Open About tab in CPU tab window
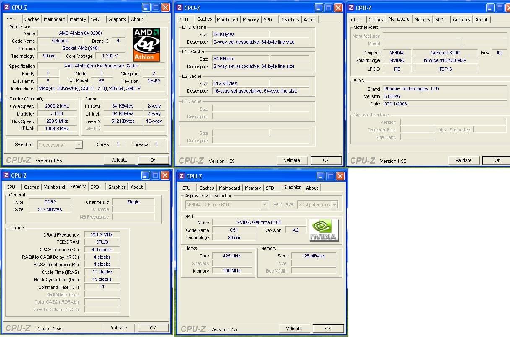This screenshot has width=510, height=337. (137, 19)
